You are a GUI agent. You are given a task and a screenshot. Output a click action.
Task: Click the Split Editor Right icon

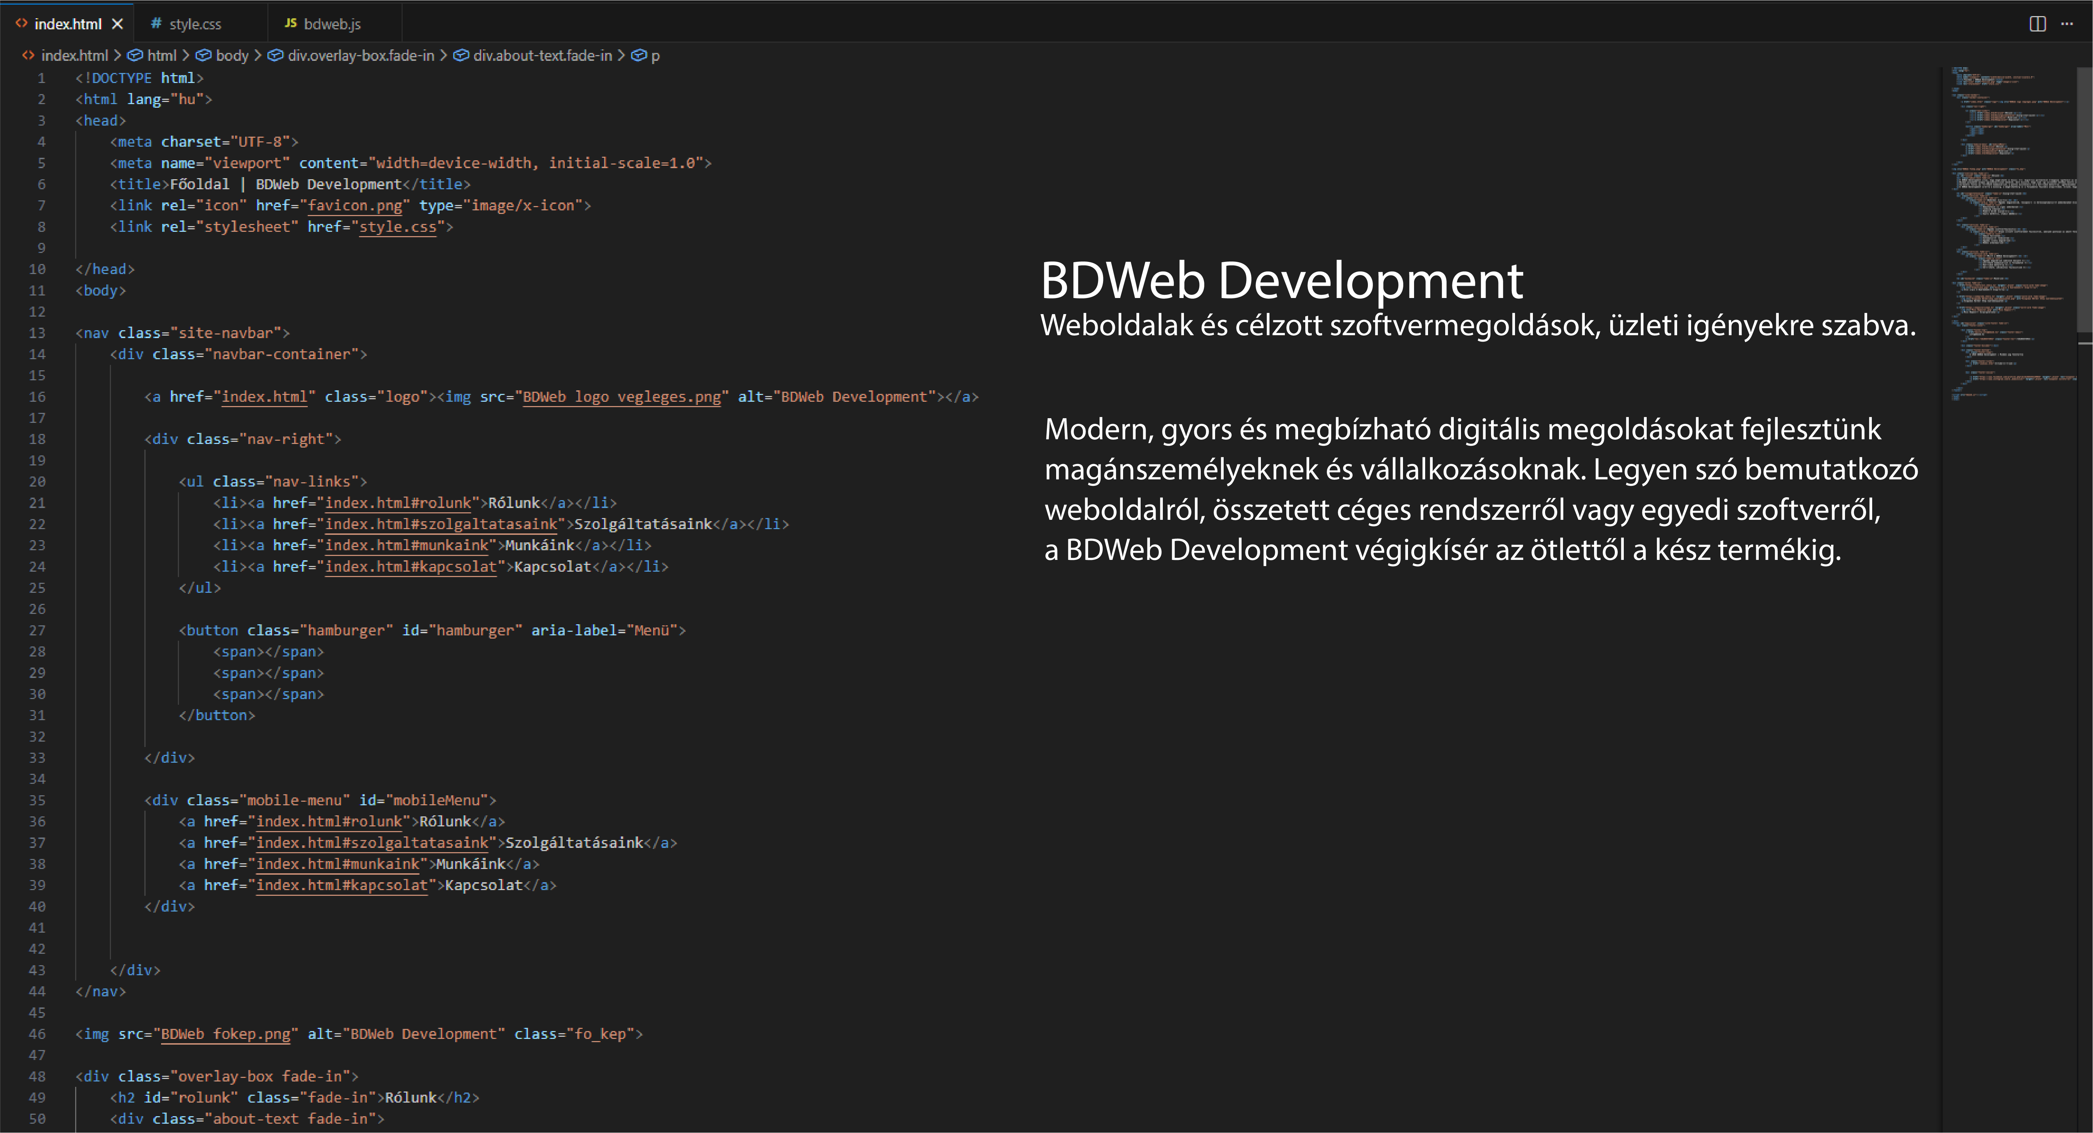click(2039, 24)
